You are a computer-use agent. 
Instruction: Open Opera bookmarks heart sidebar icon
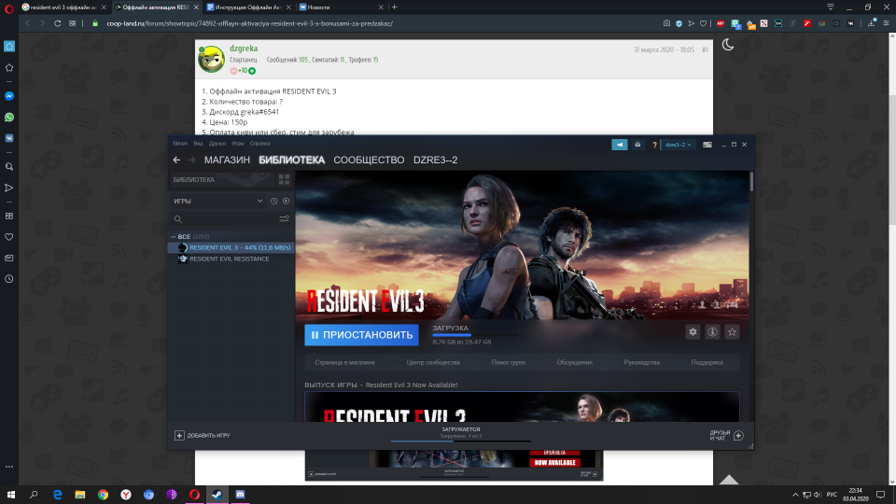(x=9, y=237)
